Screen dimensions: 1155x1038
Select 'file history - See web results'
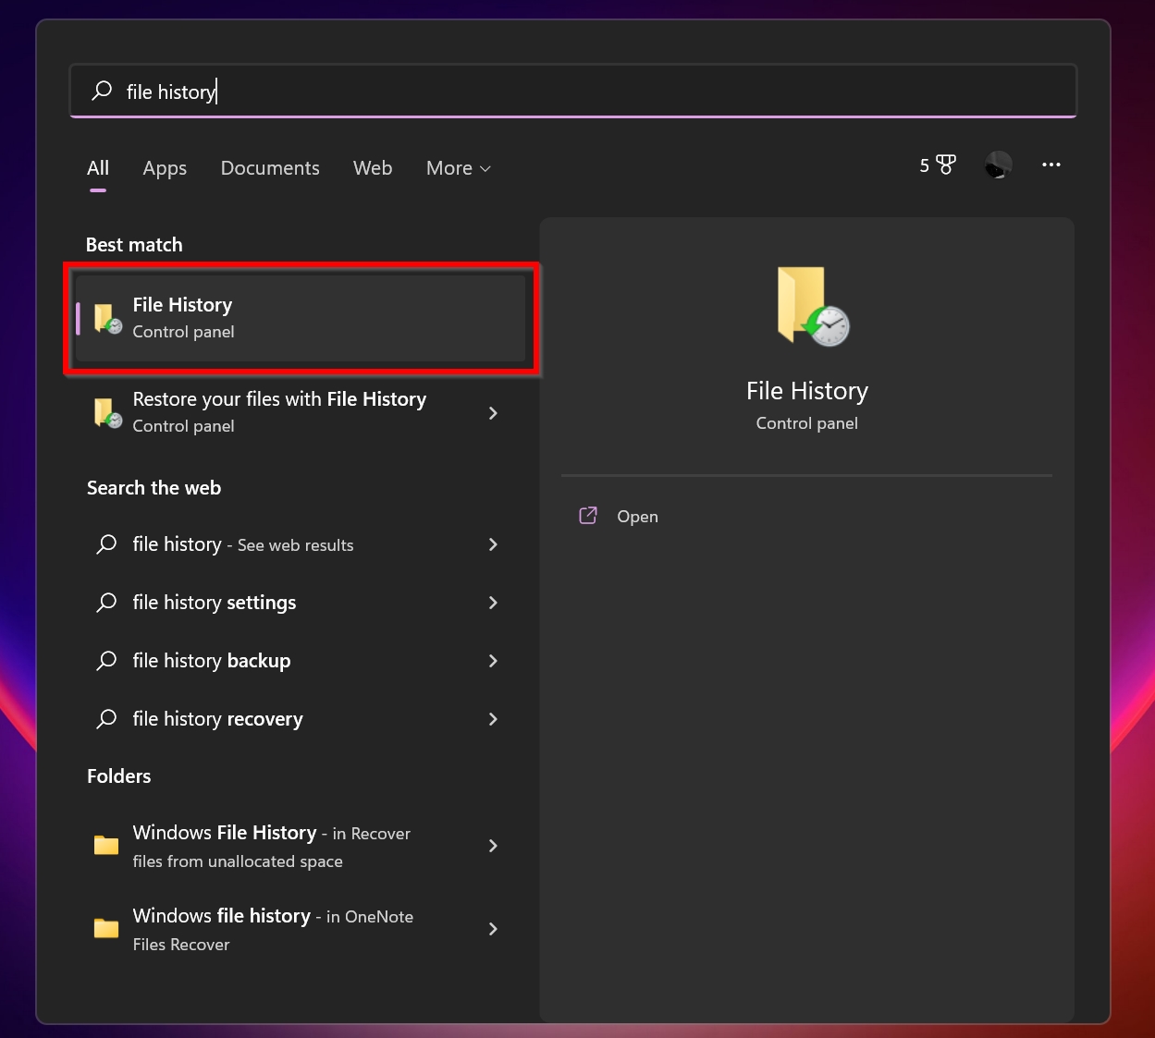301,544
